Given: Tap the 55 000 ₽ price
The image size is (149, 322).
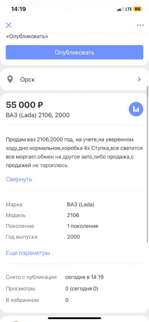Looking at the screenshot, I should click(x=24, y=105).
